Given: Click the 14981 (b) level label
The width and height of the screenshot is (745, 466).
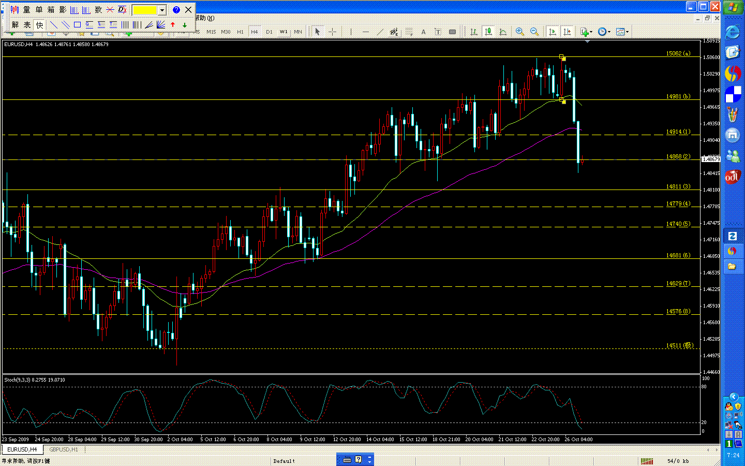Looking at the screenshot, I should click(x=678, y=96).
